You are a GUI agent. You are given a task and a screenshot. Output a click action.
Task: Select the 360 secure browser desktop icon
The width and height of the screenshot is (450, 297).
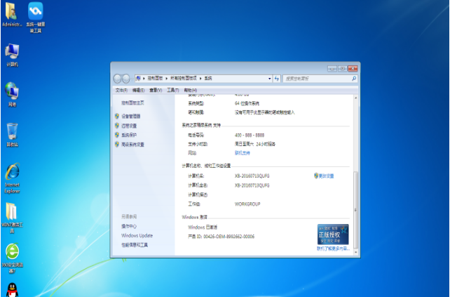(x=12, y=258)
